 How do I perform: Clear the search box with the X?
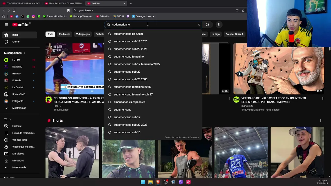(199, 25)
